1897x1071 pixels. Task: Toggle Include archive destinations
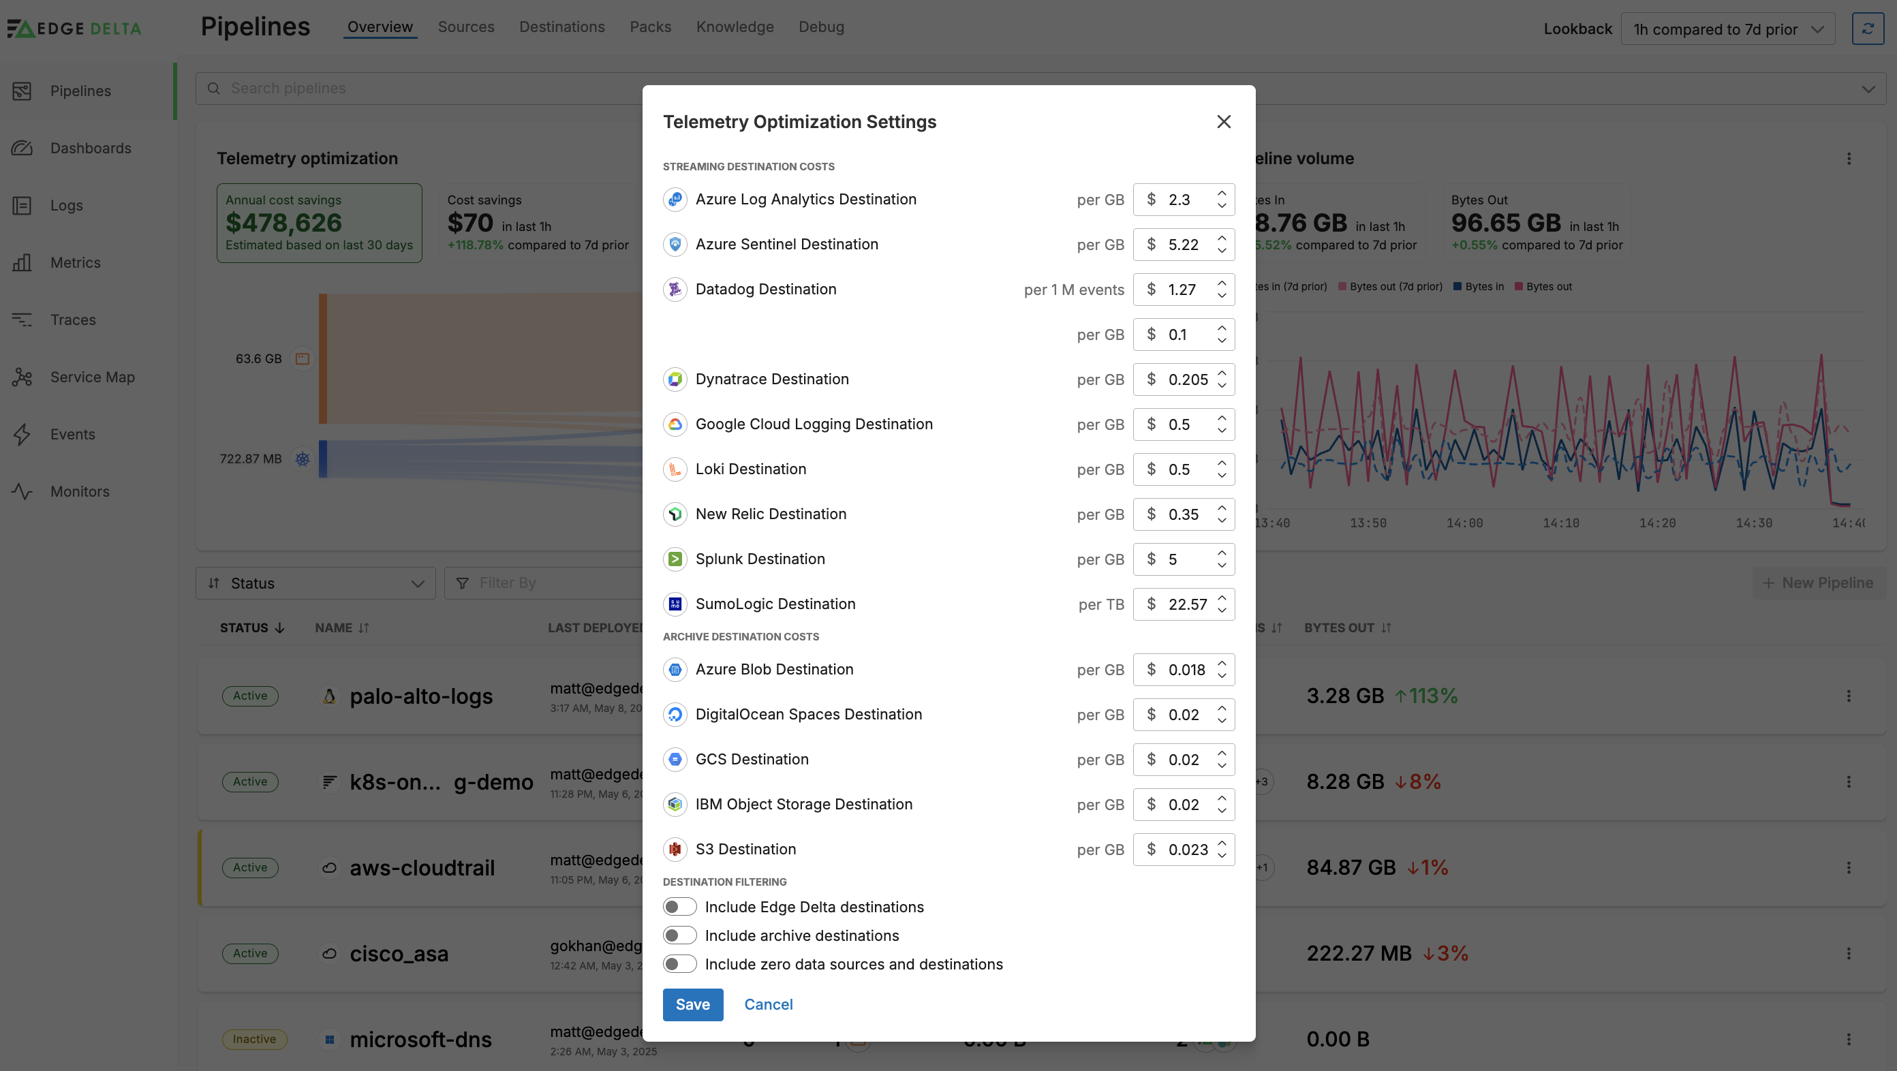[x=679, y=935]
